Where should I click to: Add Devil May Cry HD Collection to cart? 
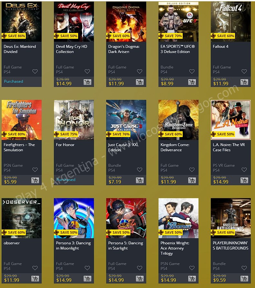[87, 82]
